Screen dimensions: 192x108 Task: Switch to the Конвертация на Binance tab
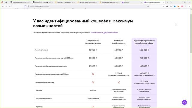(109, 2)
